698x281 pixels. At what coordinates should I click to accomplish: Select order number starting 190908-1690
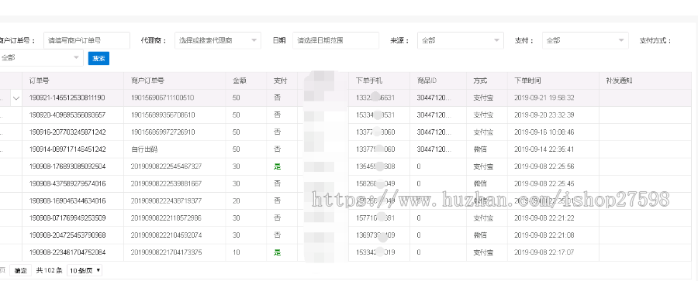[67, 201]
